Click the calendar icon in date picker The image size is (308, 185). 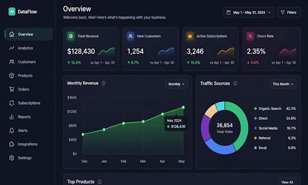coord(228,12)
